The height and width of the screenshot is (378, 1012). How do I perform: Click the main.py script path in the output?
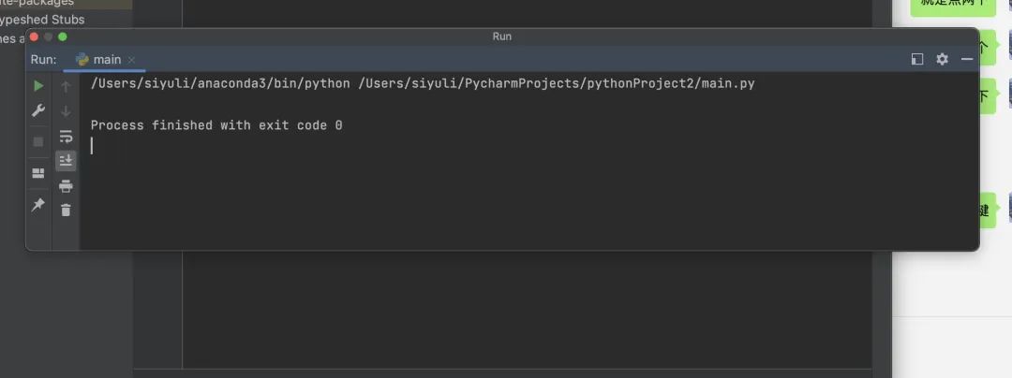557,83
